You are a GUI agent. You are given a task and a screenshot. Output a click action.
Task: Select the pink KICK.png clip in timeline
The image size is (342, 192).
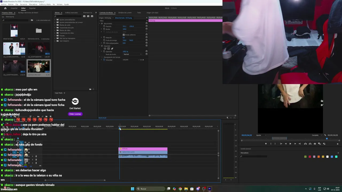click(x=143, y=149)
